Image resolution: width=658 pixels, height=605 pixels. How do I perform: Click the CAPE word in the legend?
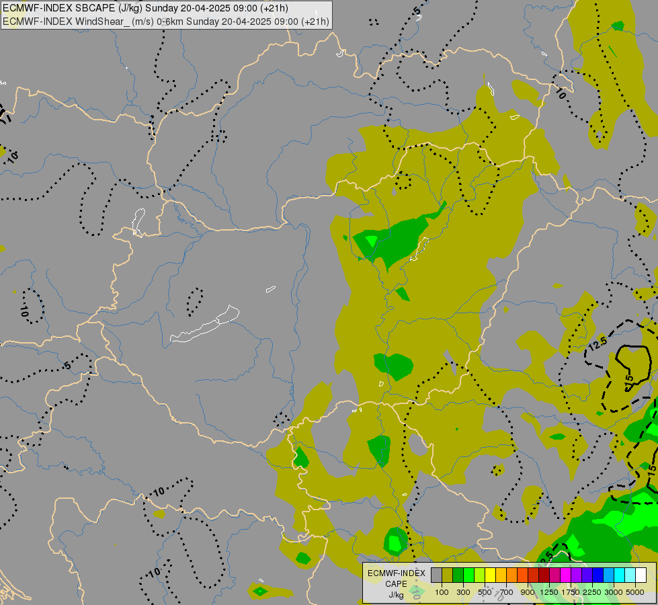coord(396,584)
